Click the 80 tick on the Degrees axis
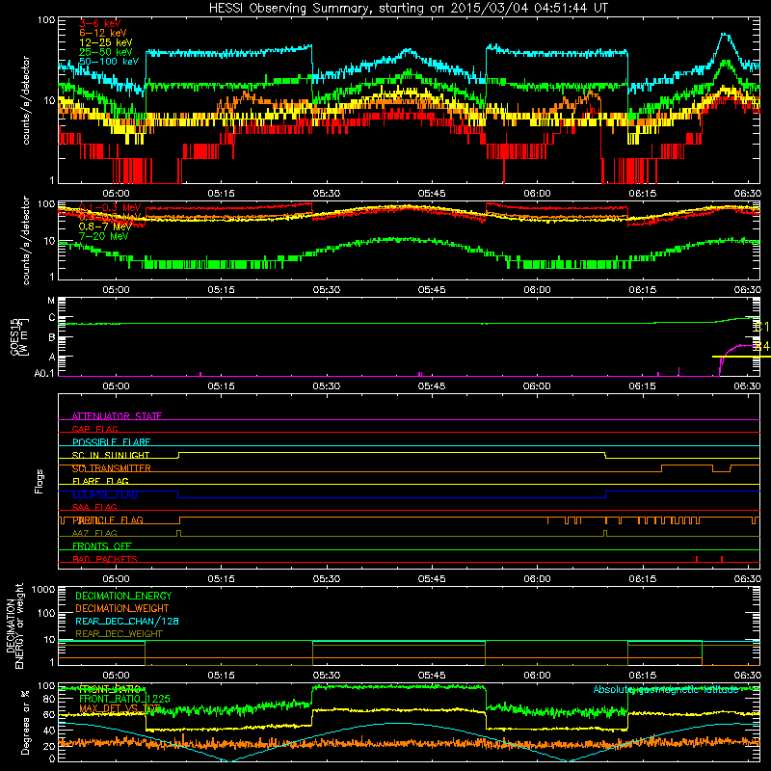 [x=49, y=700]
